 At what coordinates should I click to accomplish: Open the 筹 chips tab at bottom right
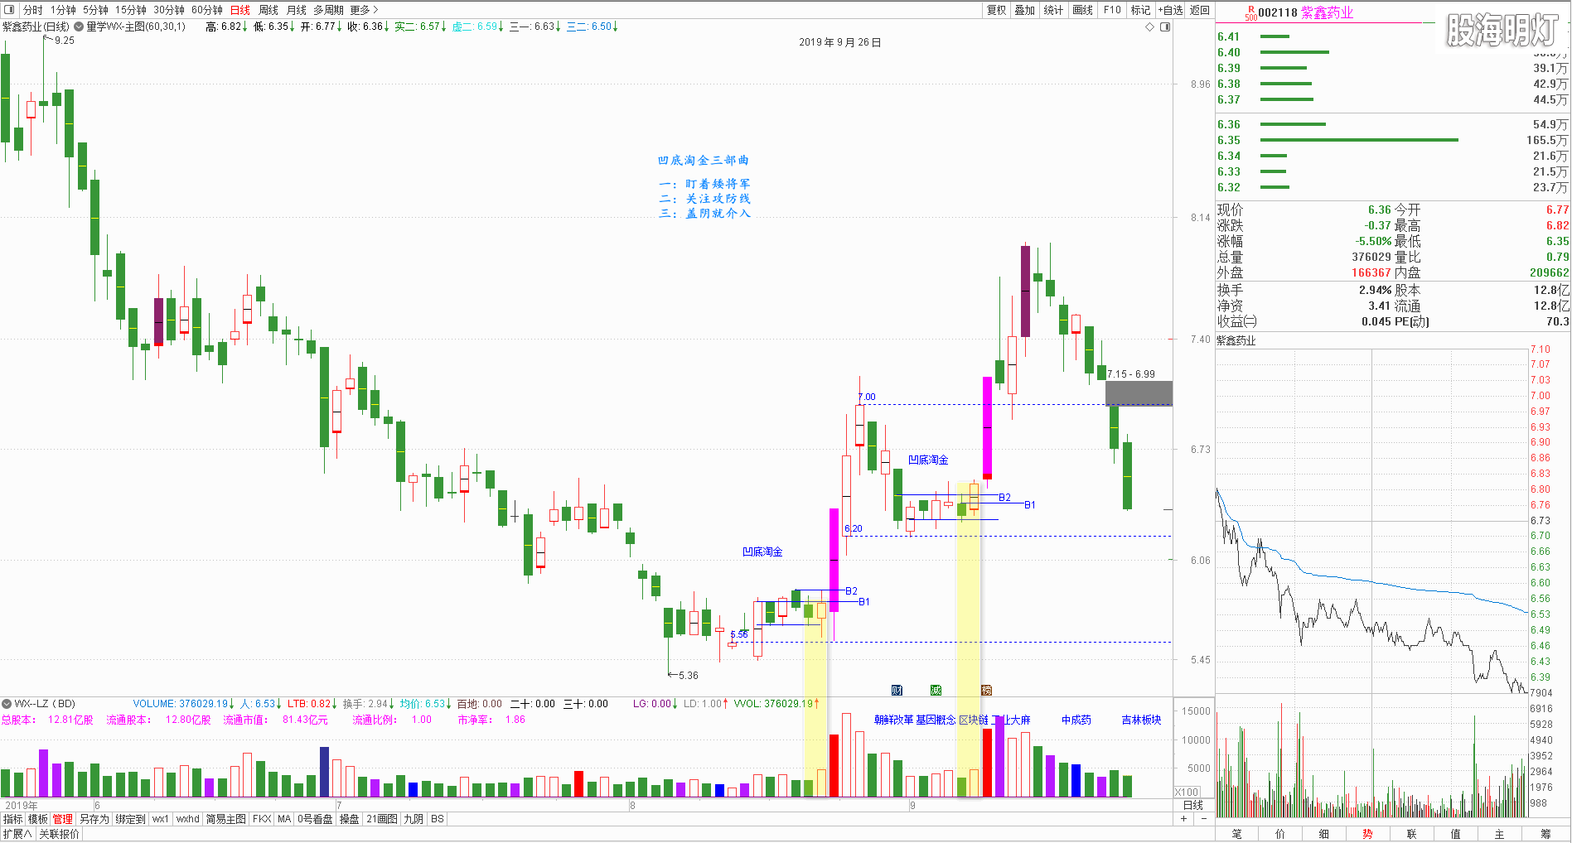coord(1545,834)
